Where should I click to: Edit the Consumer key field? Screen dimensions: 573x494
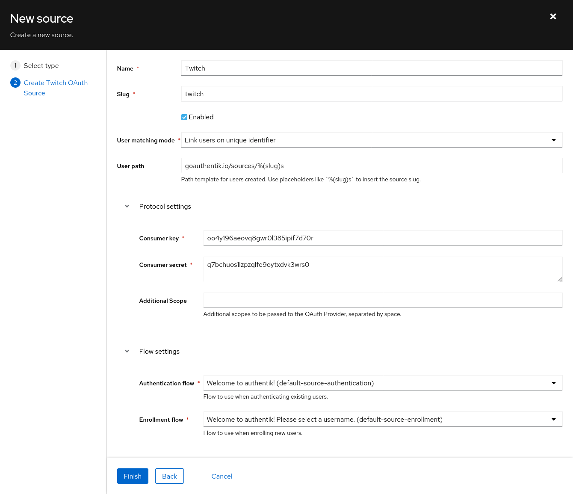383,238
